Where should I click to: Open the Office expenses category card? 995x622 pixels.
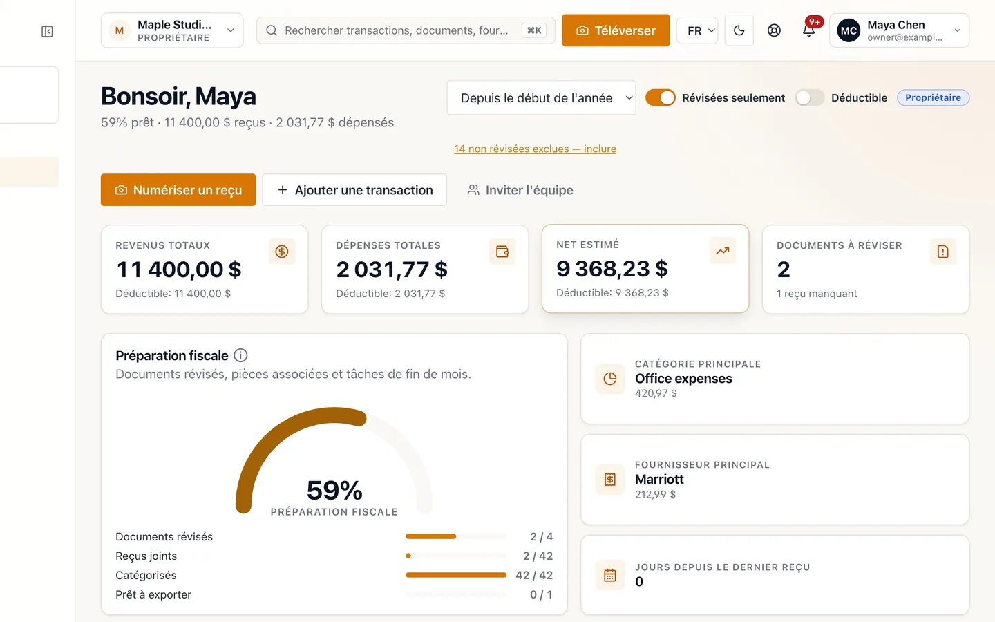pos(775,379)
